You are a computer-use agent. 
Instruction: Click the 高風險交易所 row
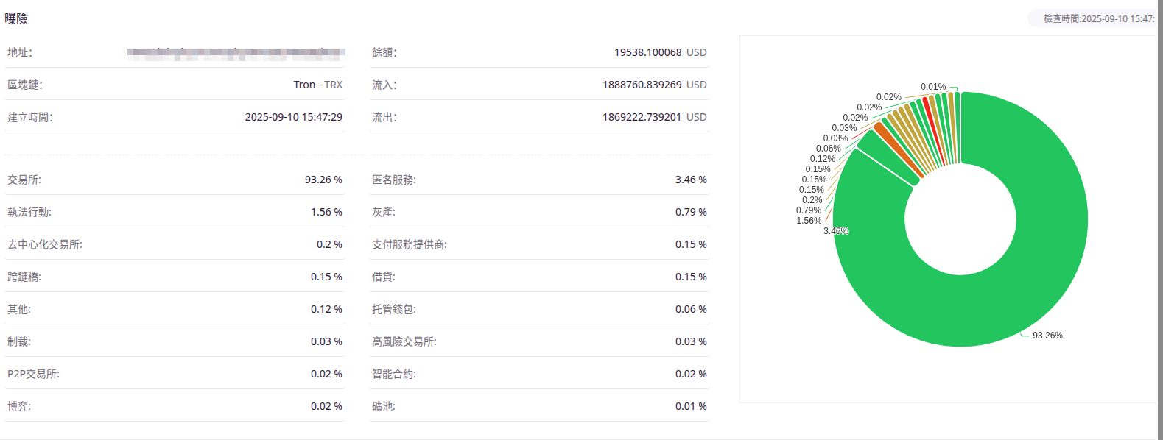(x=539, y=341)
